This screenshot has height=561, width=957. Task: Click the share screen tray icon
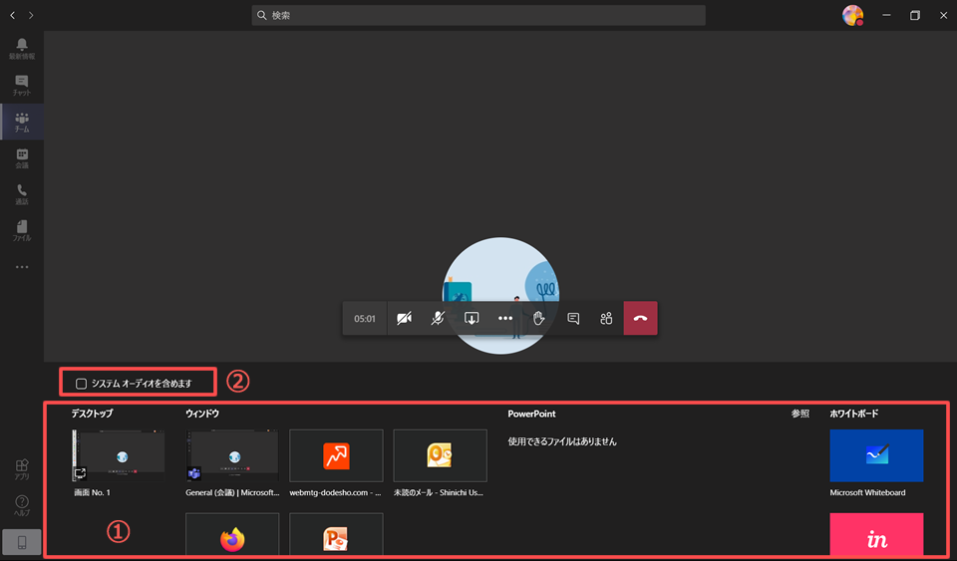point(472,318)
